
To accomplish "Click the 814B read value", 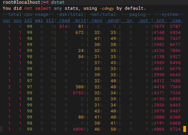I will (x=65, y=27).
